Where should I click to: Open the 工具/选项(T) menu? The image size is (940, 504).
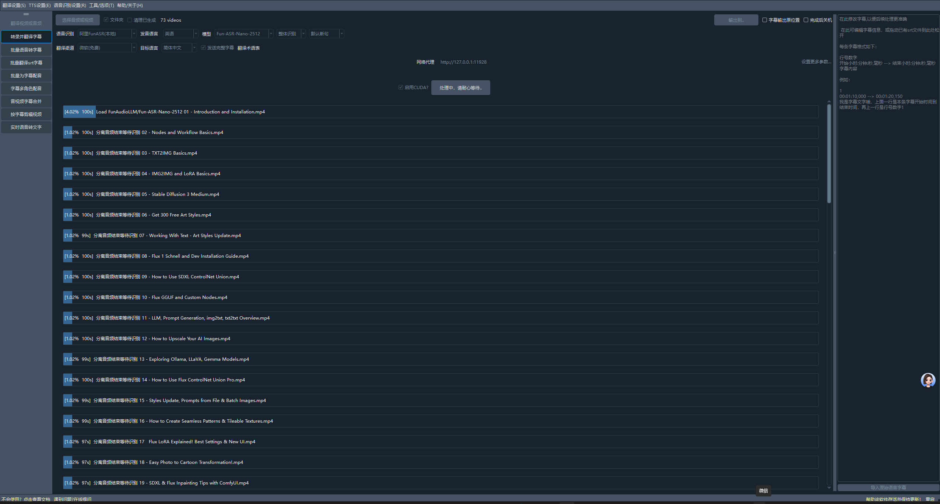[x=101, y=5]
